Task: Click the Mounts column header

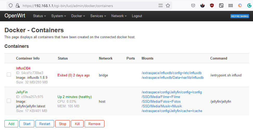Action: pos(148,58)
